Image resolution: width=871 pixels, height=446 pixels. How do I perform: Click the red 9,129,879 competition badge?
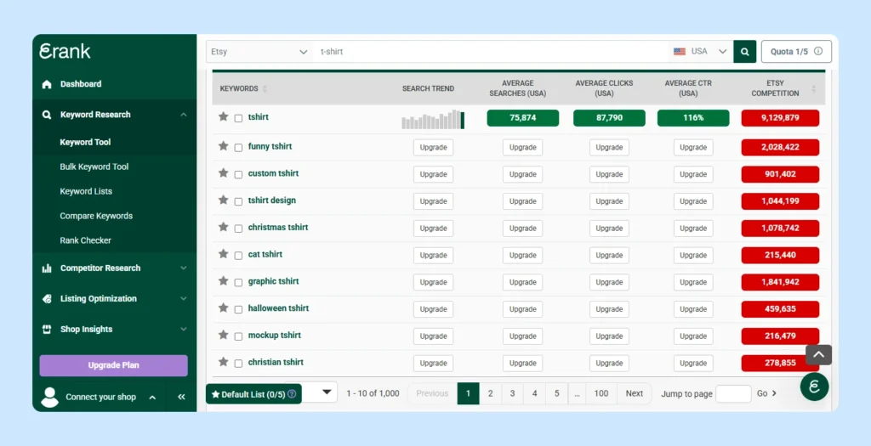point(780,118)
